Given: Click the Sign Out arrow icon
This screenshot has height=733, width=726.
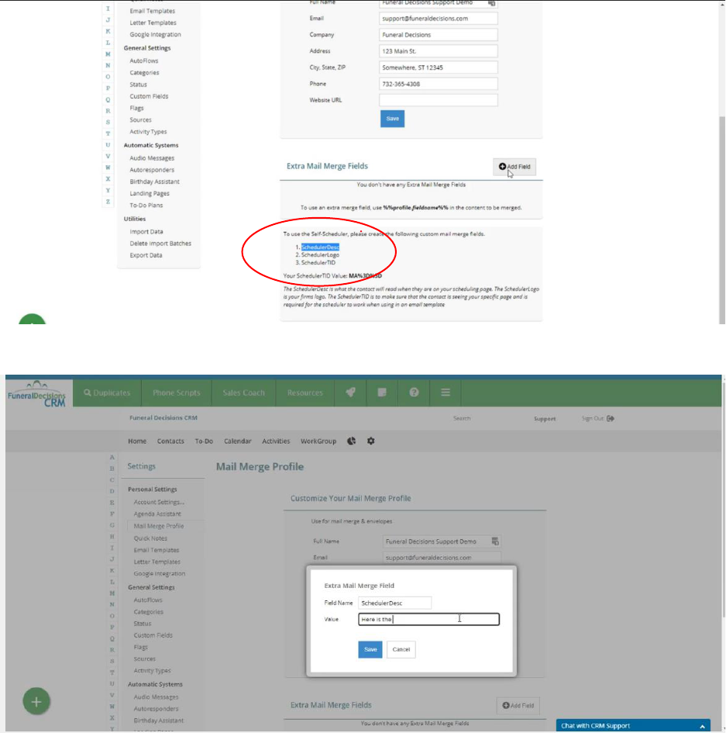Looking at the screenshot, I should 611,418.
